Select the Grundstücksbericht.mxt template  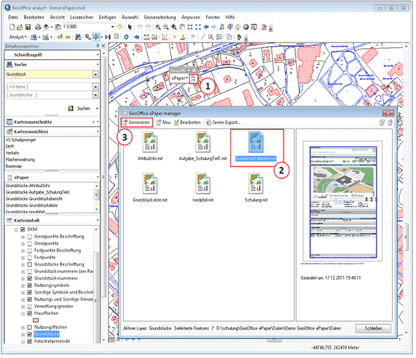pos(257,142)
